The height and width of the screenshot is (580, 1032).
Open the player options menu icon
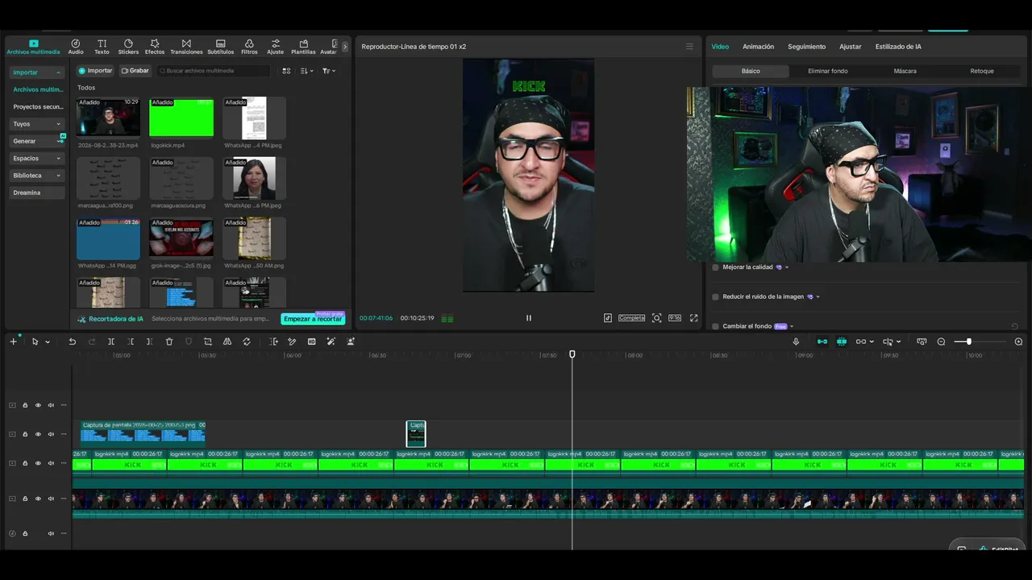689,47
